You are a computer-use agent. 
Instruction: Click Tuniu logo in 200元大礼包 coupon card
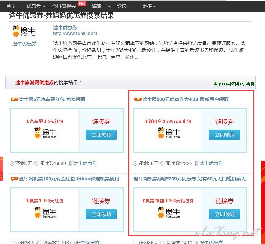click(x=169, y=133)
